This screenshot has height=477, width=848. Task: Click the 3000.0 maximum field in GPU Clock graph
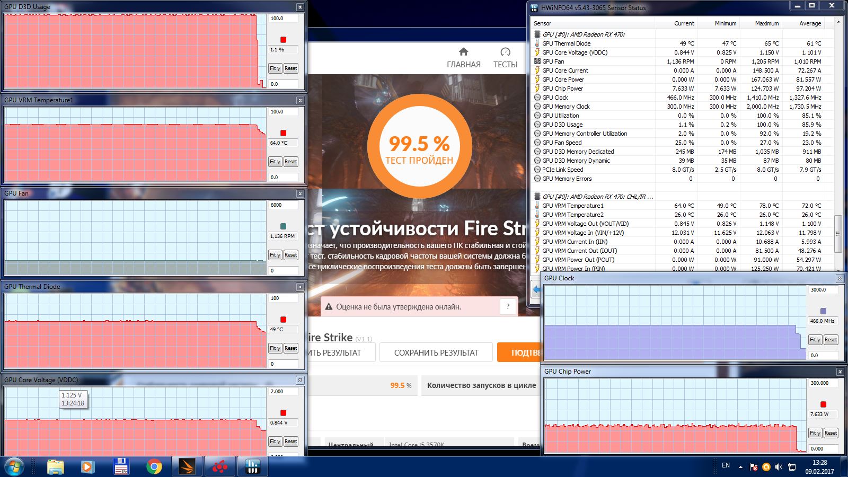(x=824, y=290)
